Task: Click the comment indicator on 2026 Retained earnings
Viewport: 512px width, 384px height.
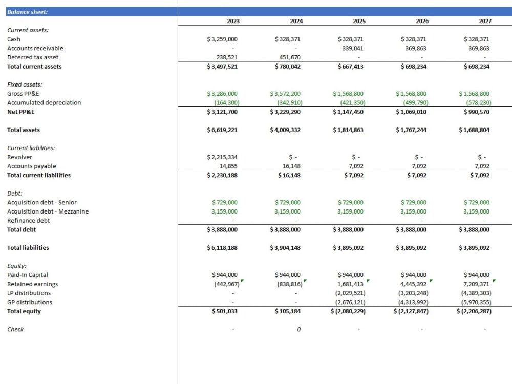Action: [x=431, y=281]
